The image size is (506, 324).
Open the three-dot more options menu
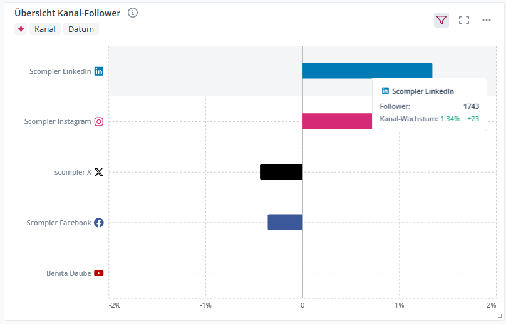pyautogui.click(x=487, y=20)
